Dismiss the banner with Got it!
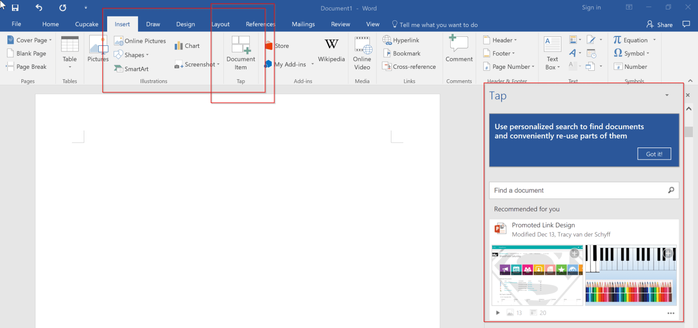 click(x=654, y=154)
